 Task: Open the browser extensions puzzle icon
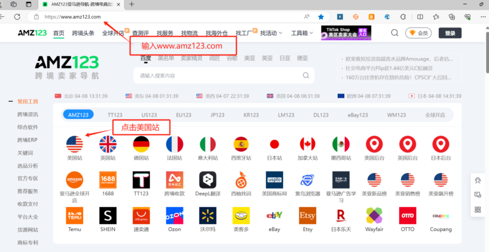[403, 17]
